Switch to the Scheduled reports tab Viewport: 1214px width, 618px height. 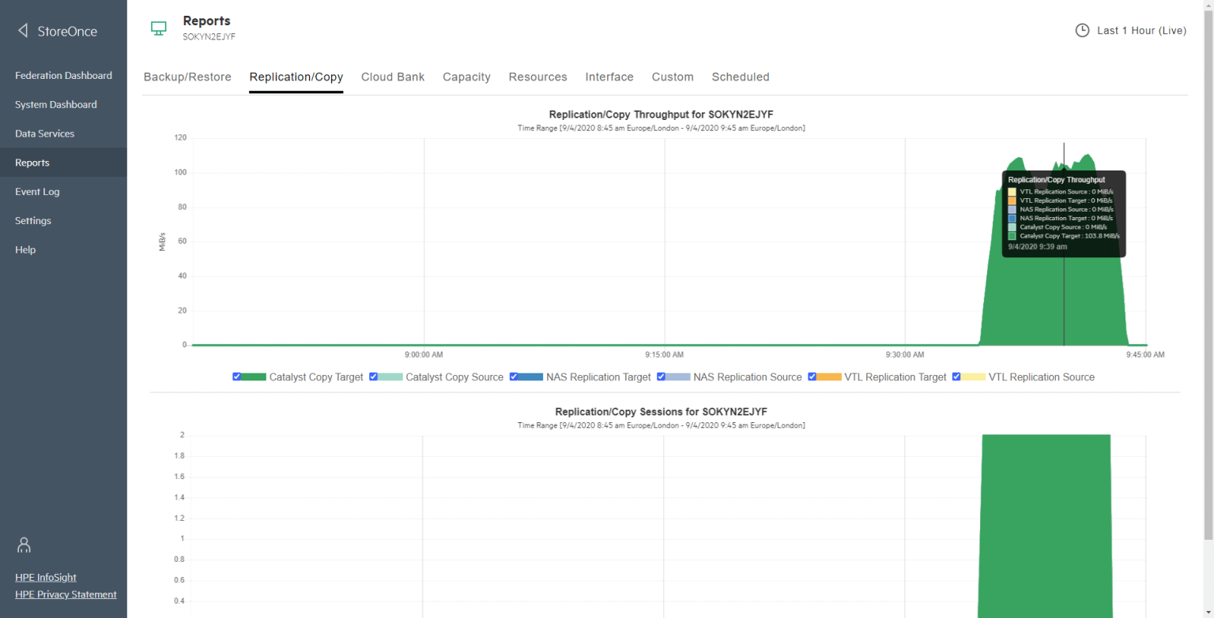click(x=741, y=77)
